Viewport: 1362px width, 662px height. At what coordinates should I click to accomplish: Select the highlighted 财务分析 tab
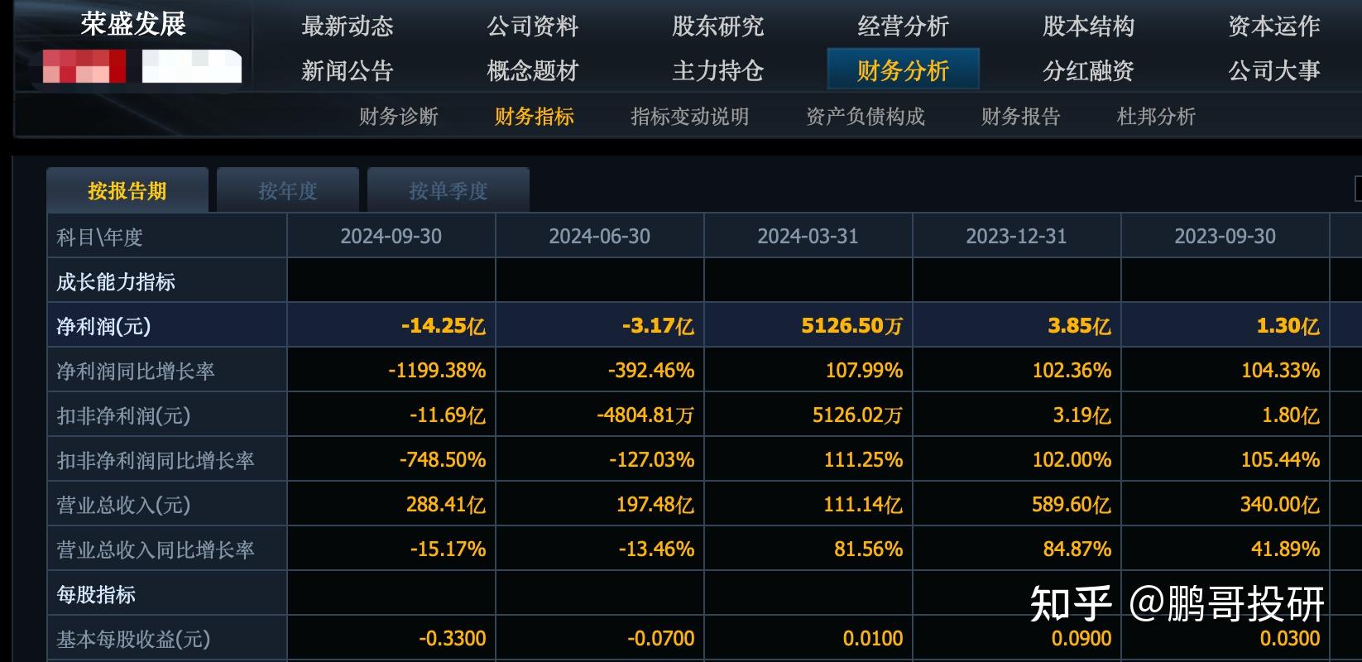coord(903,70)
